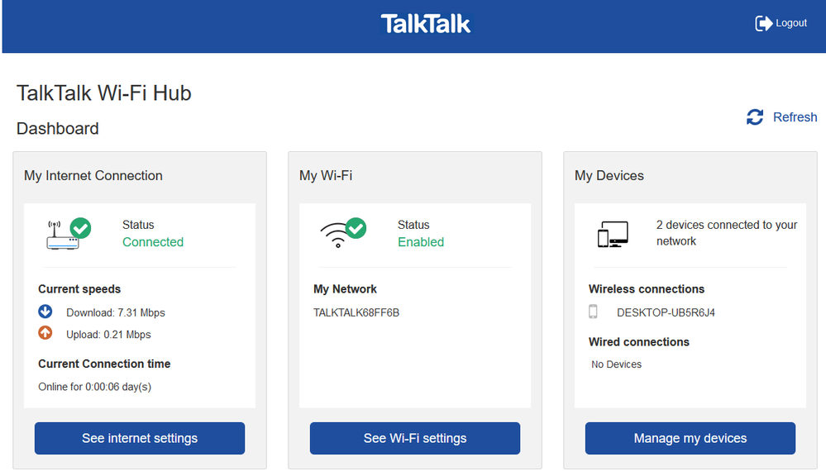
Task: Click the Refresh link text
Action: (x=795, y=117)
